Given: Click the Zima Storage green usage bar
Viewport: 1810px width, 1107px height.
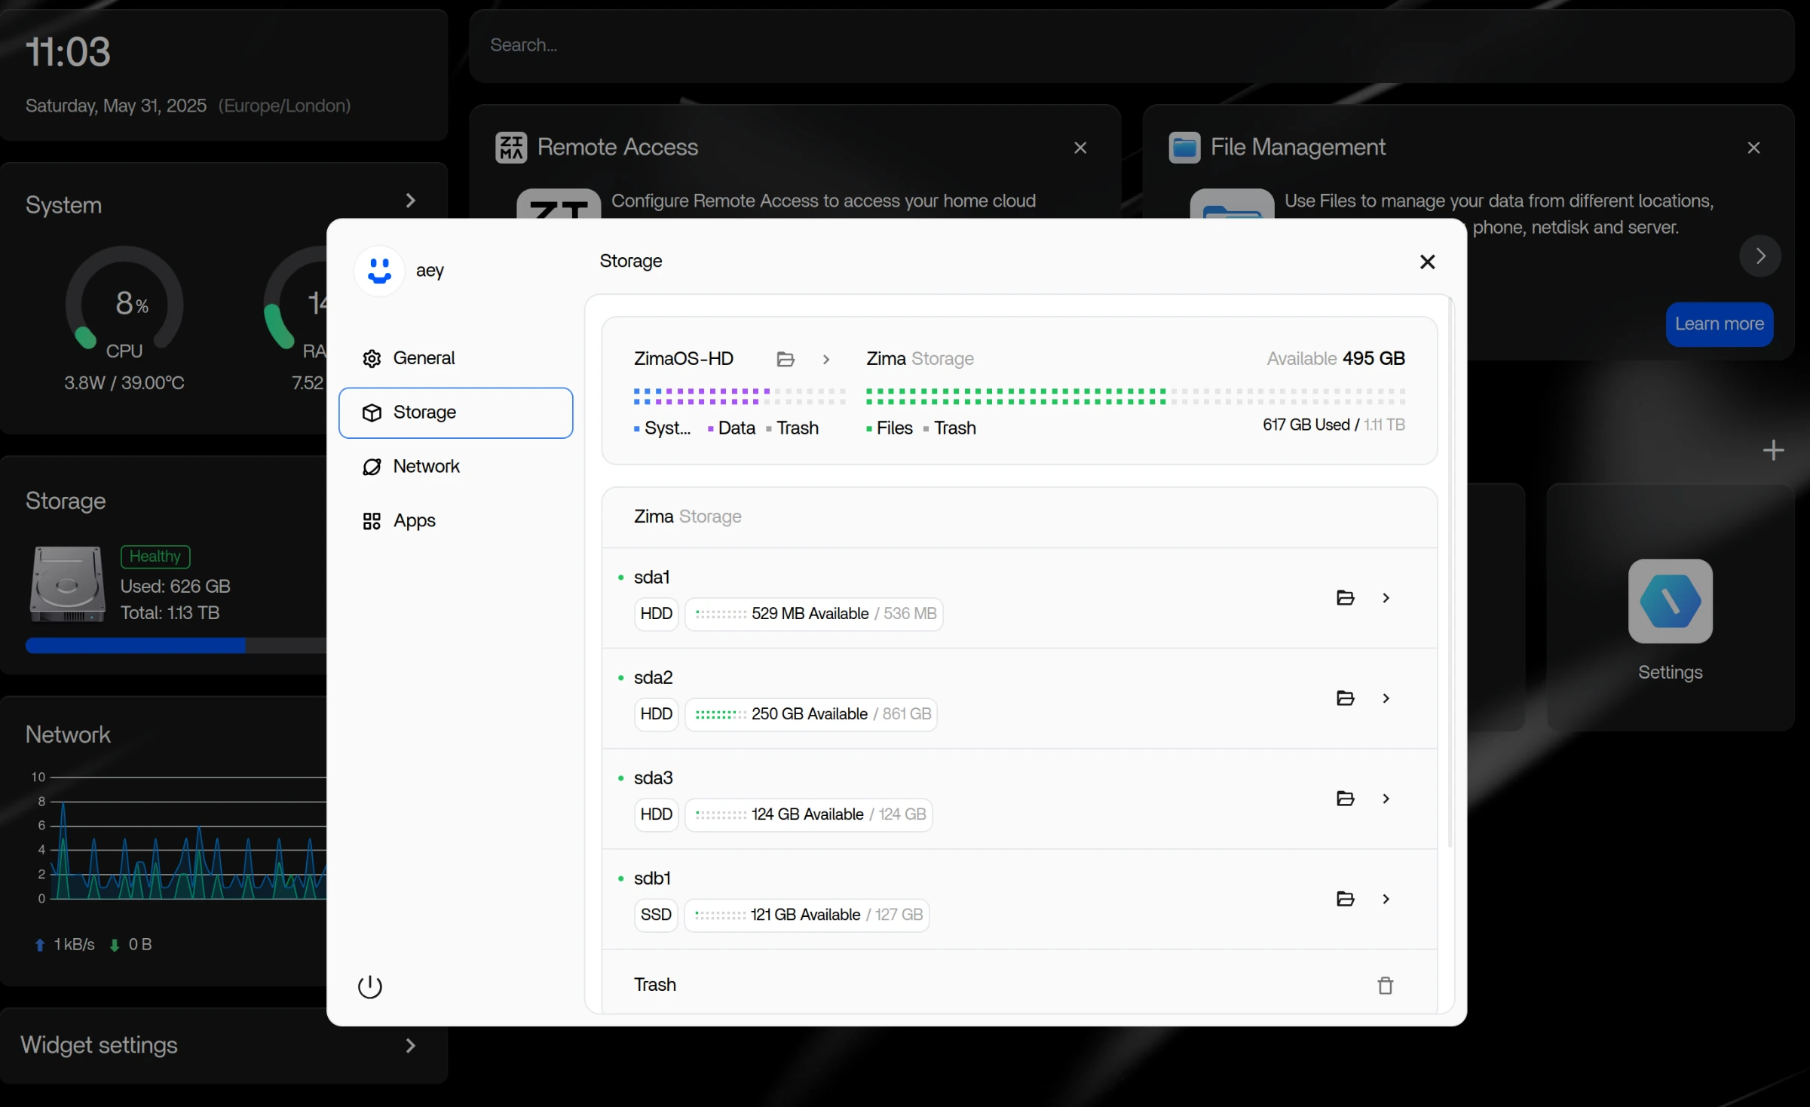Looking at the screenshot, I should click(1135, 396).
